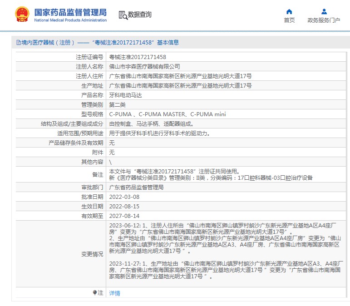This screenshot has width=350, height=306.
Task: Click the 数据查询 magnifier icon
Action: [x=123, y=15]
